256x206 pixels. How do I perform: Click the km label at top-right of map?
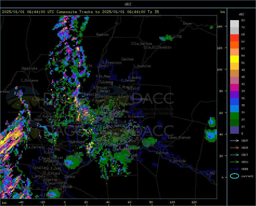coord(222,12)
